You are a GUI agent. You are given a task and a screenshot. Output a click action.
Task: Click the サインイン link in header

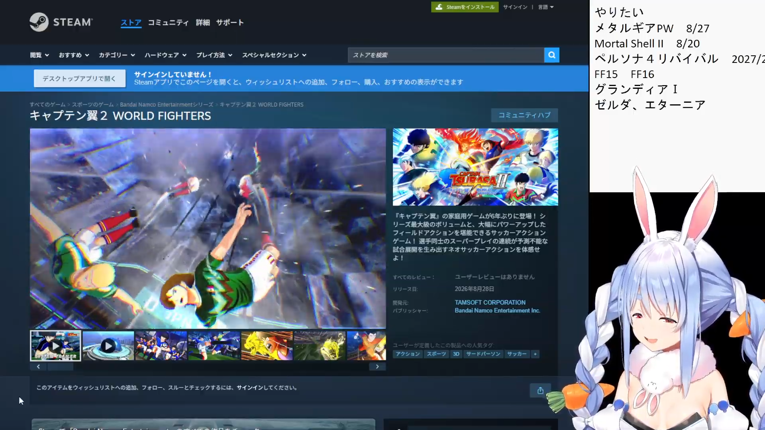[515, 7]
